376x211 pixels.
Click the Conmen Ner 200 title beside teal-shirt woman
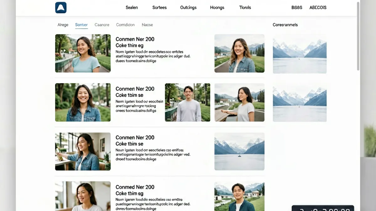click(135, 39)
